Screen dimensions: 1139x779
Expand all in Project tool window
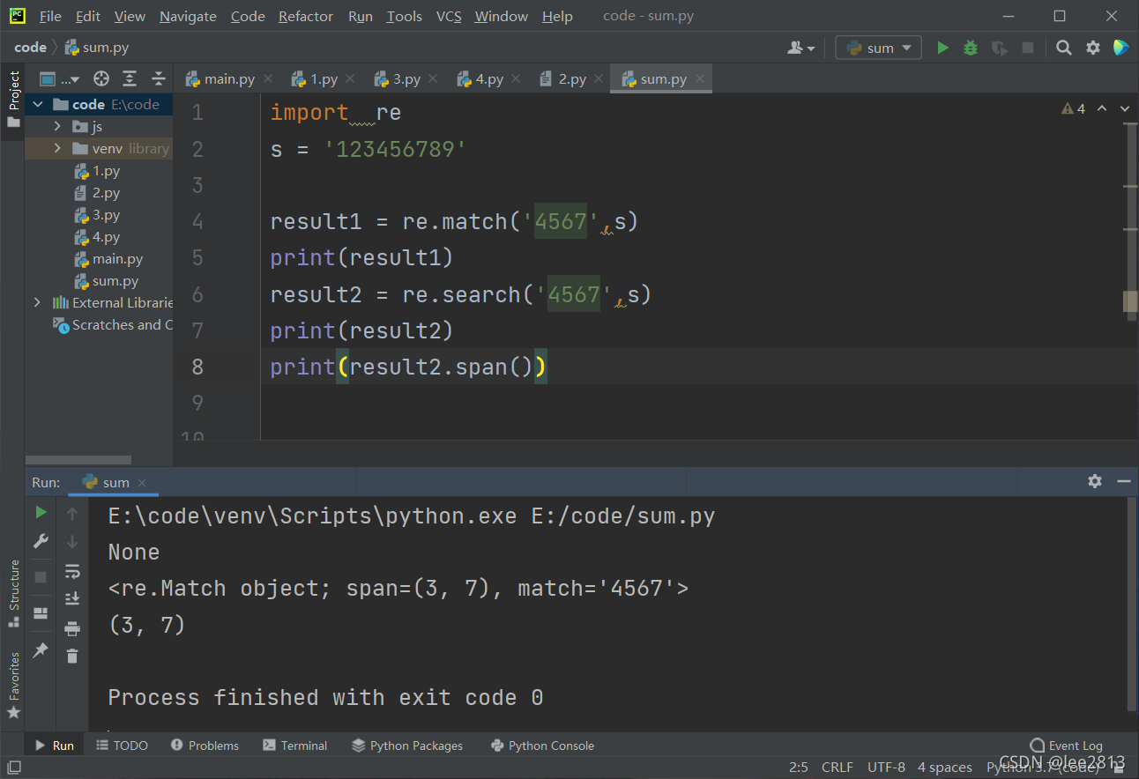point(130,78)
